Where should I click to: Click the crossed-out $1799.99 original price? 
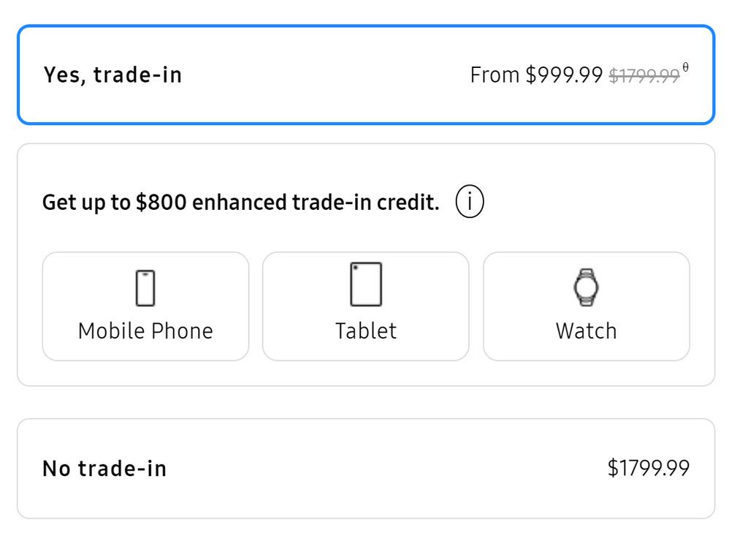[644, 75]
